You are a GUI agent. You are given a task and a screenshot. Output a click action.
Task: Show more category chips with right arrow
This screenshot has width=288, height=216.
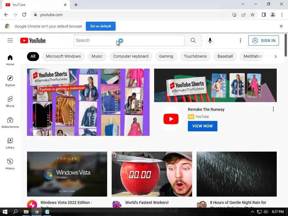(275, 57)
